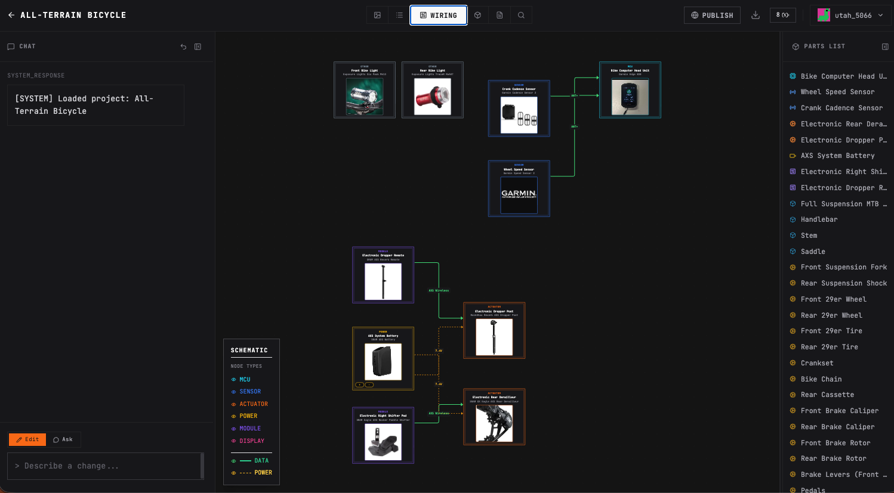Toggle visibility of SENSOR node type
The height and width of the screenshot is (493, 894).
pyautogui.click(x=233, y=392)
